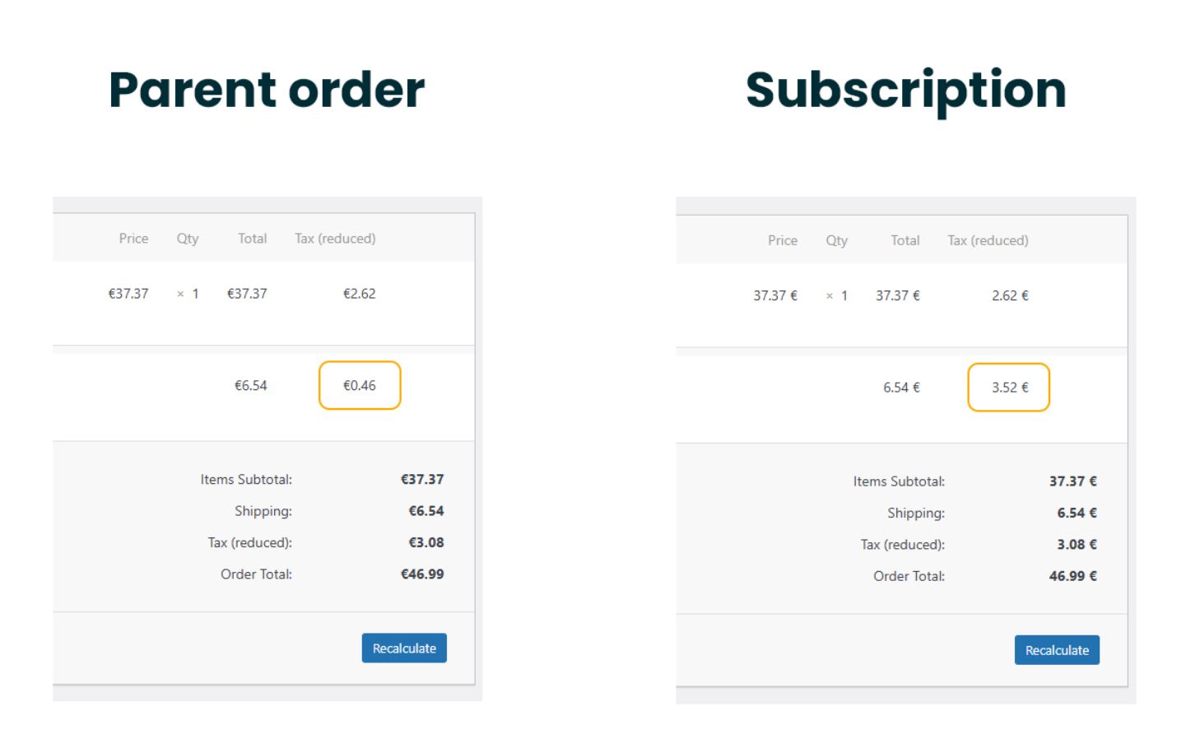The image size is (1200, 753).
Task: Click Subscription heading
Action: click(x=905, y=91)
